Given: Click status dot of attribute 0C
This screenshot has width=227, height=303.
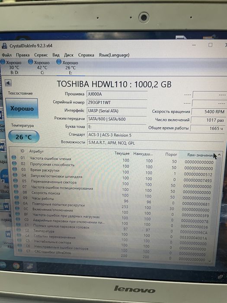Looking at the screenshot, I should tap(17, 208).
